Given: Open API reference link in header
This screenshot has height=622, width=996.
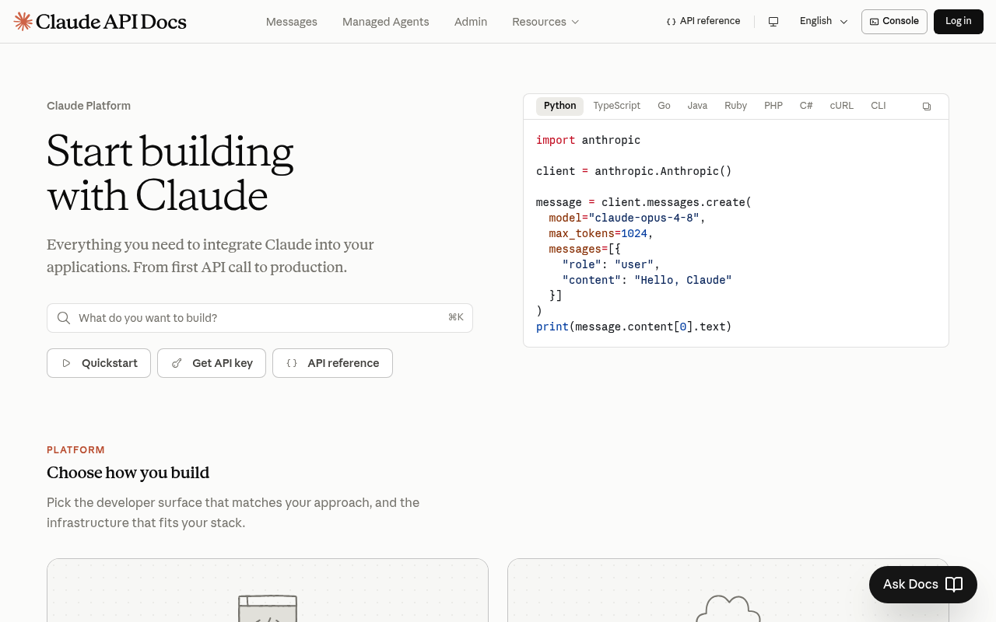Looking at the screenshot, I should (703, 21).
